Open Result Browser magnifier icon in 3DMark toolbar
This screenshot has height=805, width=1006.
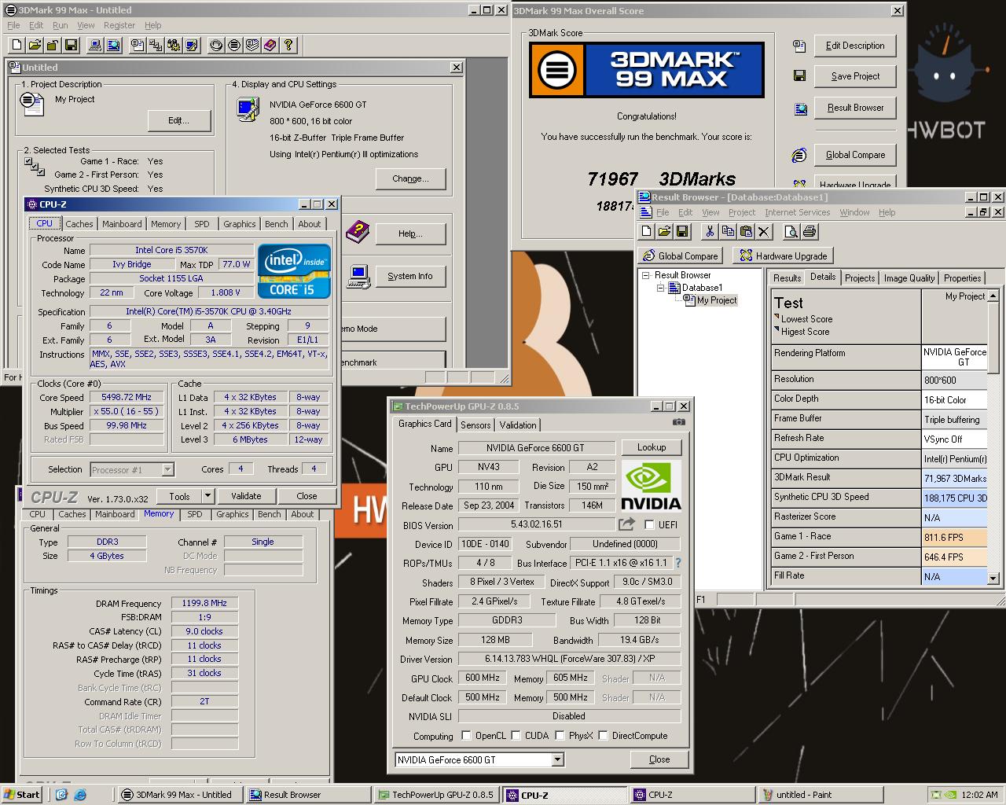click(114, 46)
